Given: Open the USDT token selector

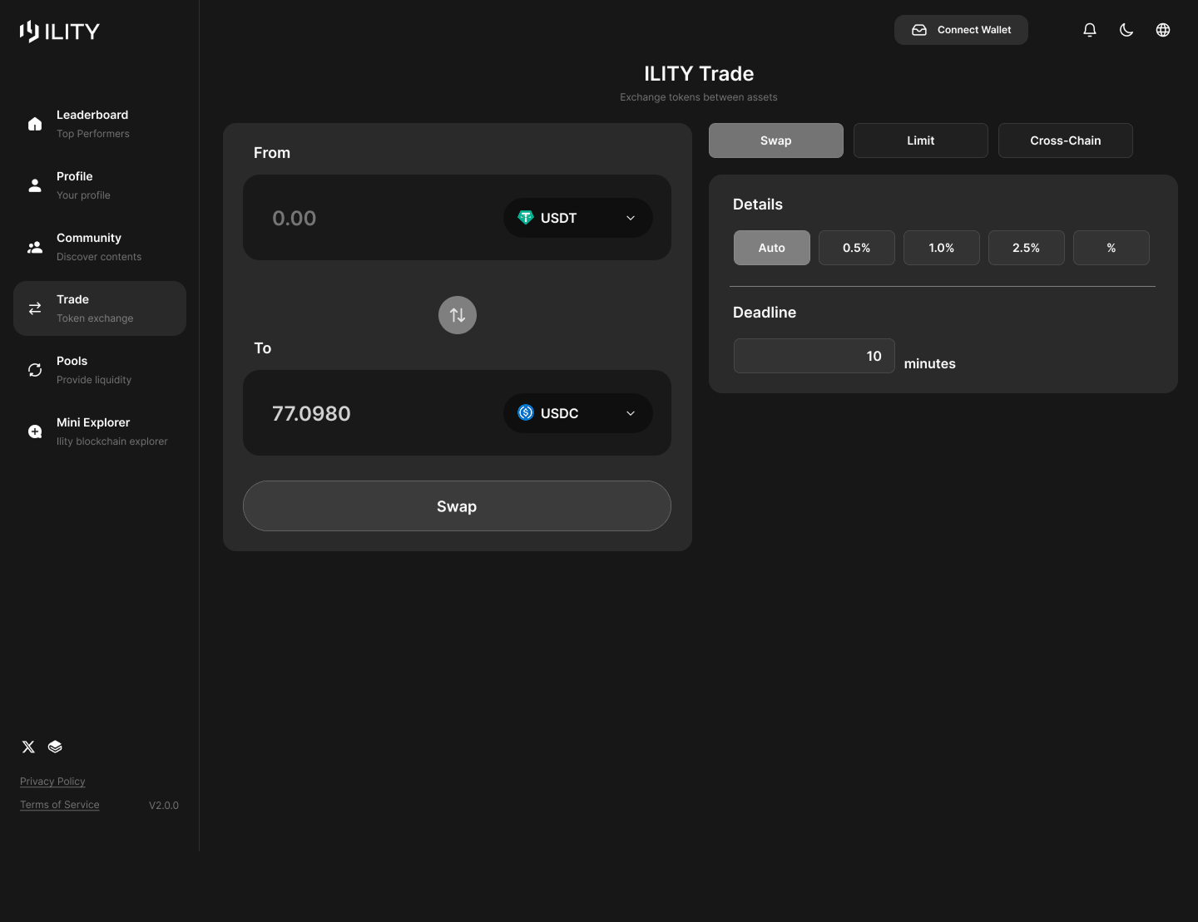Looking at the screenshot, I should 577,218.
